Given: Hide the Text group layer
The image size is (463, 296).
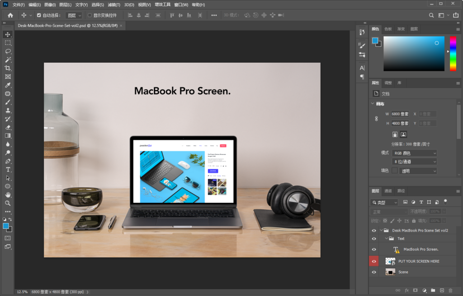Looking at the screenshot, I should [374, 239].
